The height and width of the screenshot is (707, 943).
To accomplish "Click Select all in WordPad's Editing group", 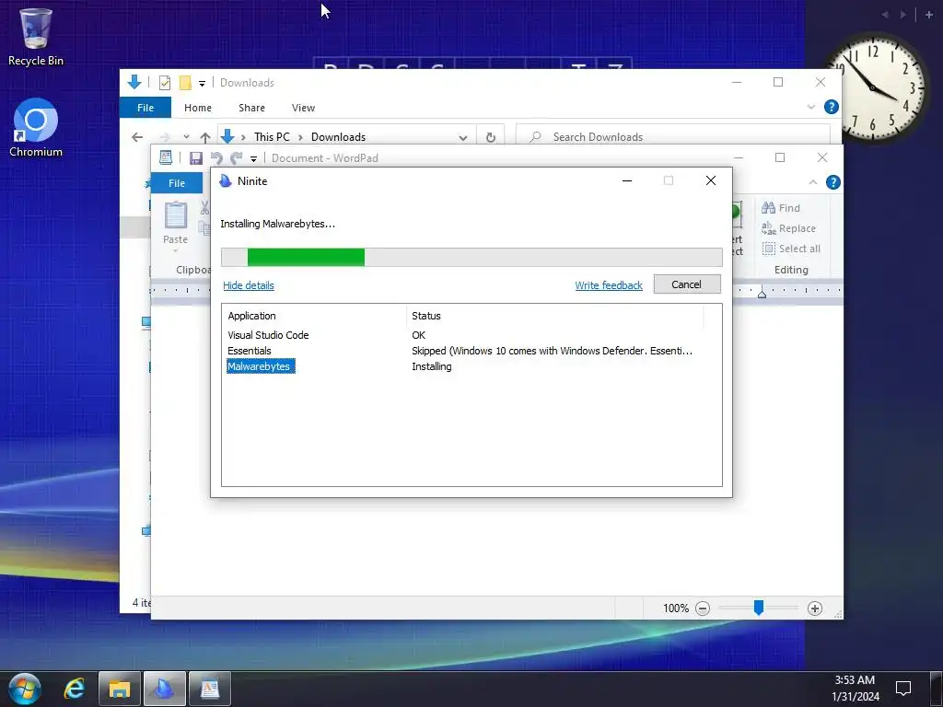I will click(x=791, y=249).
